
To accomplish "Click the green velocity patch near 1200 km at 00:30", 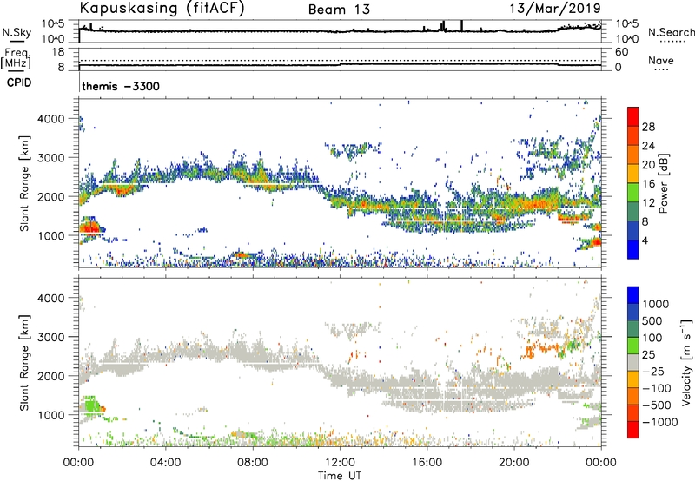I will pos(91,405).
